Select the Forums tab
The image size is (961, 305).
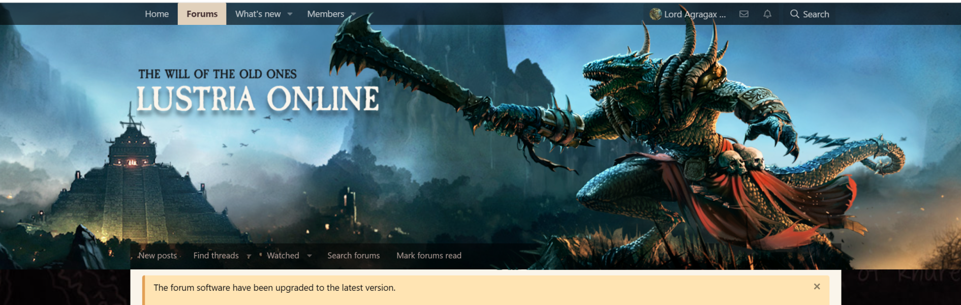202,14
